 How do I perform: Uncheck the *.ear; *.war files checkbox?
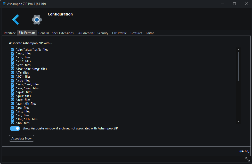click(x=13, y=88)
